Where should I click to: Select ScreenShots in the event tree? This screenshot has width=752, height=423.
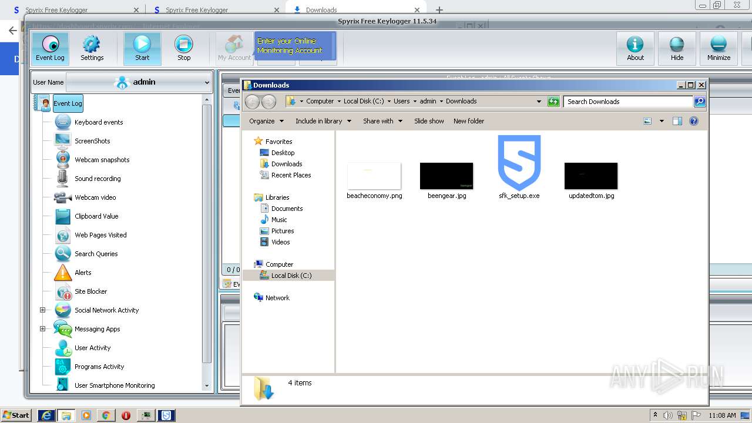coord(92,141)
